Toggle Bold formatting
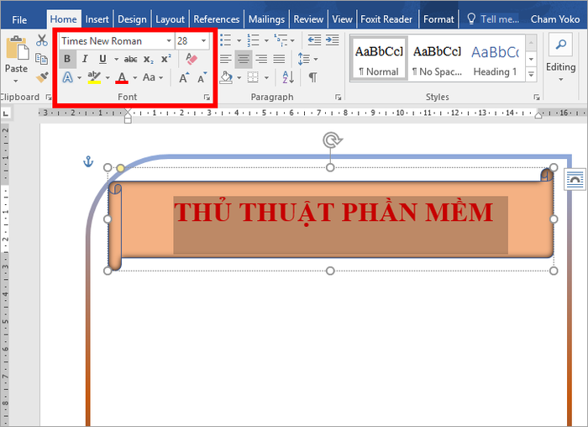This screenshot has width=588, height=427. tap(67, 59)
